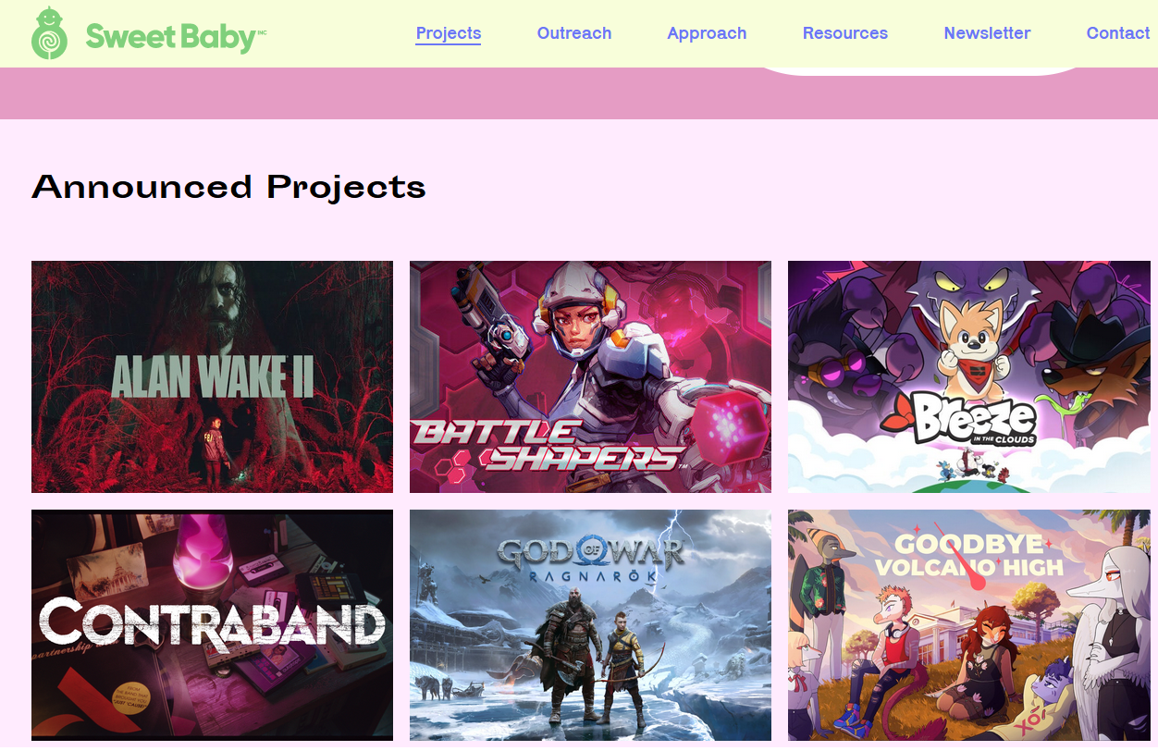
Task: Open the Alan Wake II project thumbnail
Action: point(212,376)
